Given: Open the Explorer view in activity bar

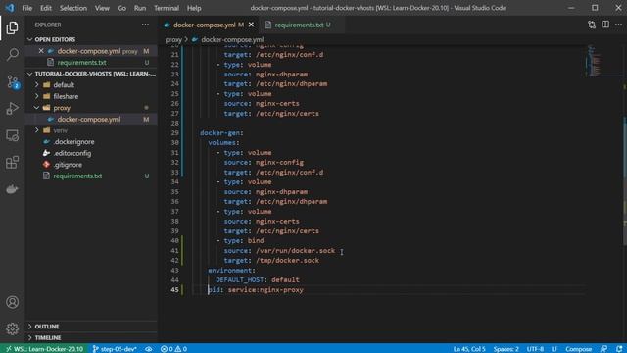Looking at the screenshot, I should coord(12,27).
